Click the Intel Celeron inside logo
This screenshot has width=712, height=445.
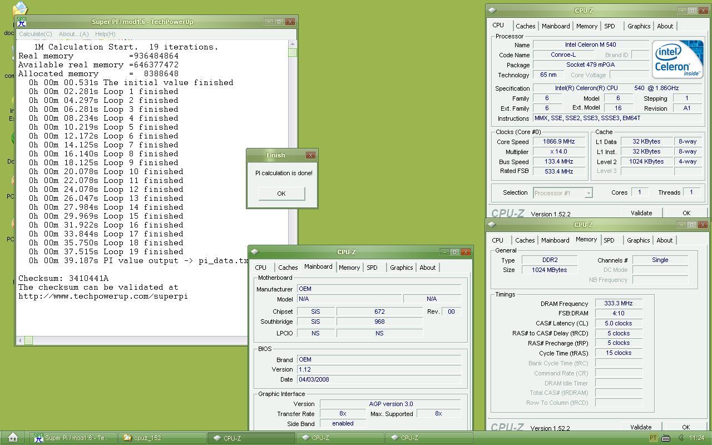point(677,60)
